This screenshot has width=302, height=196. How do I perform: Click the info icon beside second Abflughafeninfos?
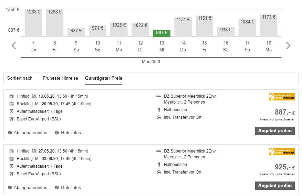pos(10,187)
